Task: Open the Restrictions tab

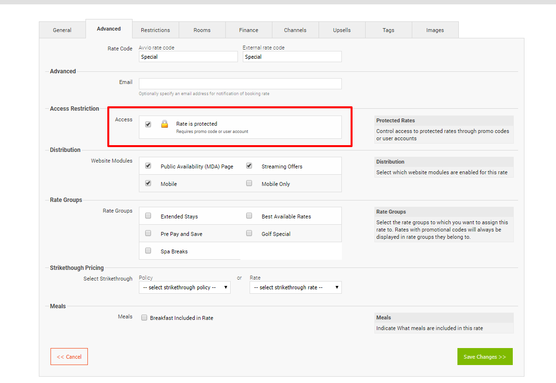Action: point(155,30)
